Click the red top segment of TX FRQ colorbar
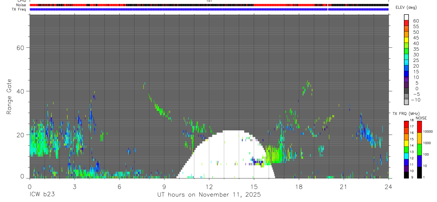The height and width of the screenshot is (202, 437). point(406,124)
